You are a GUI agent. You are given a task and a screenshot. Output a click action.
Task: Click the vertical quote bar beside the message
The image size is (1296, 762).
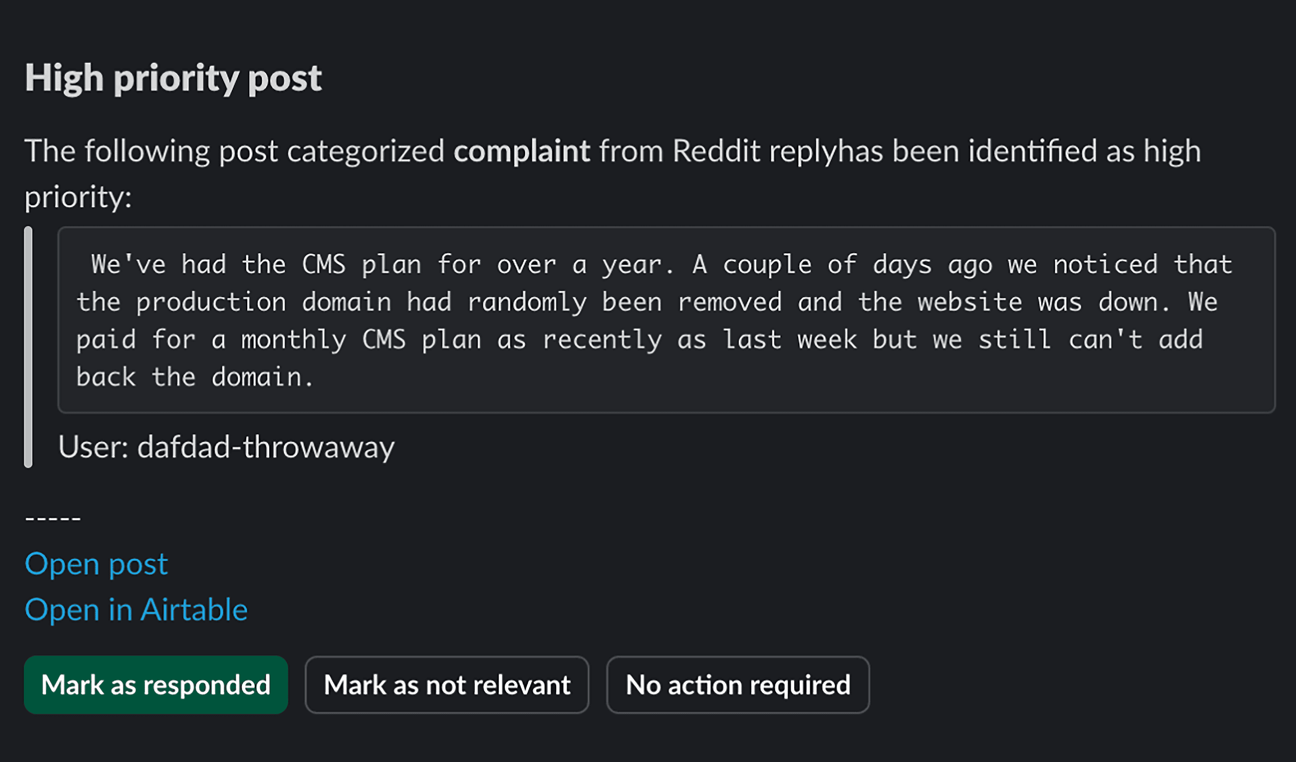[29, 347]
